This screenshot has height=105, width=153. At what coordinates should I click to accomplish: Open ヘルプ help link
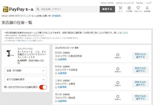click(148, 3)
